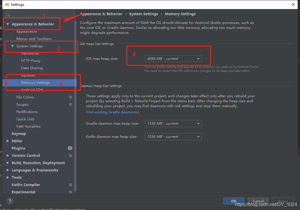Open Notifications settings

(27, 112)
